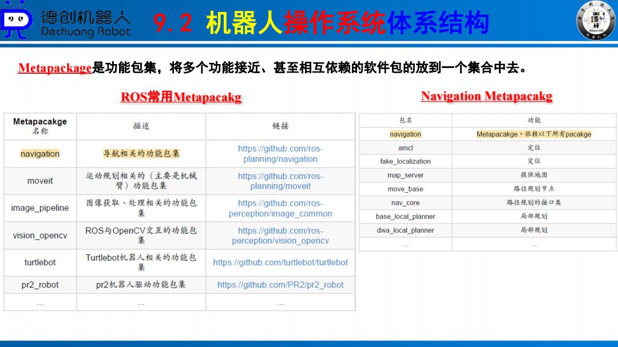Select the moveit name cell

click(x=40, y=181)
